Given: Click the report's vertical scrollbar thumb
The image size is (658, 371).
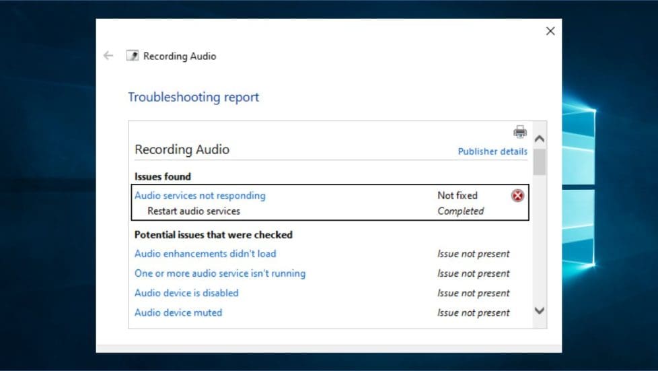Looking at the screenshot, I should (539, 162).
